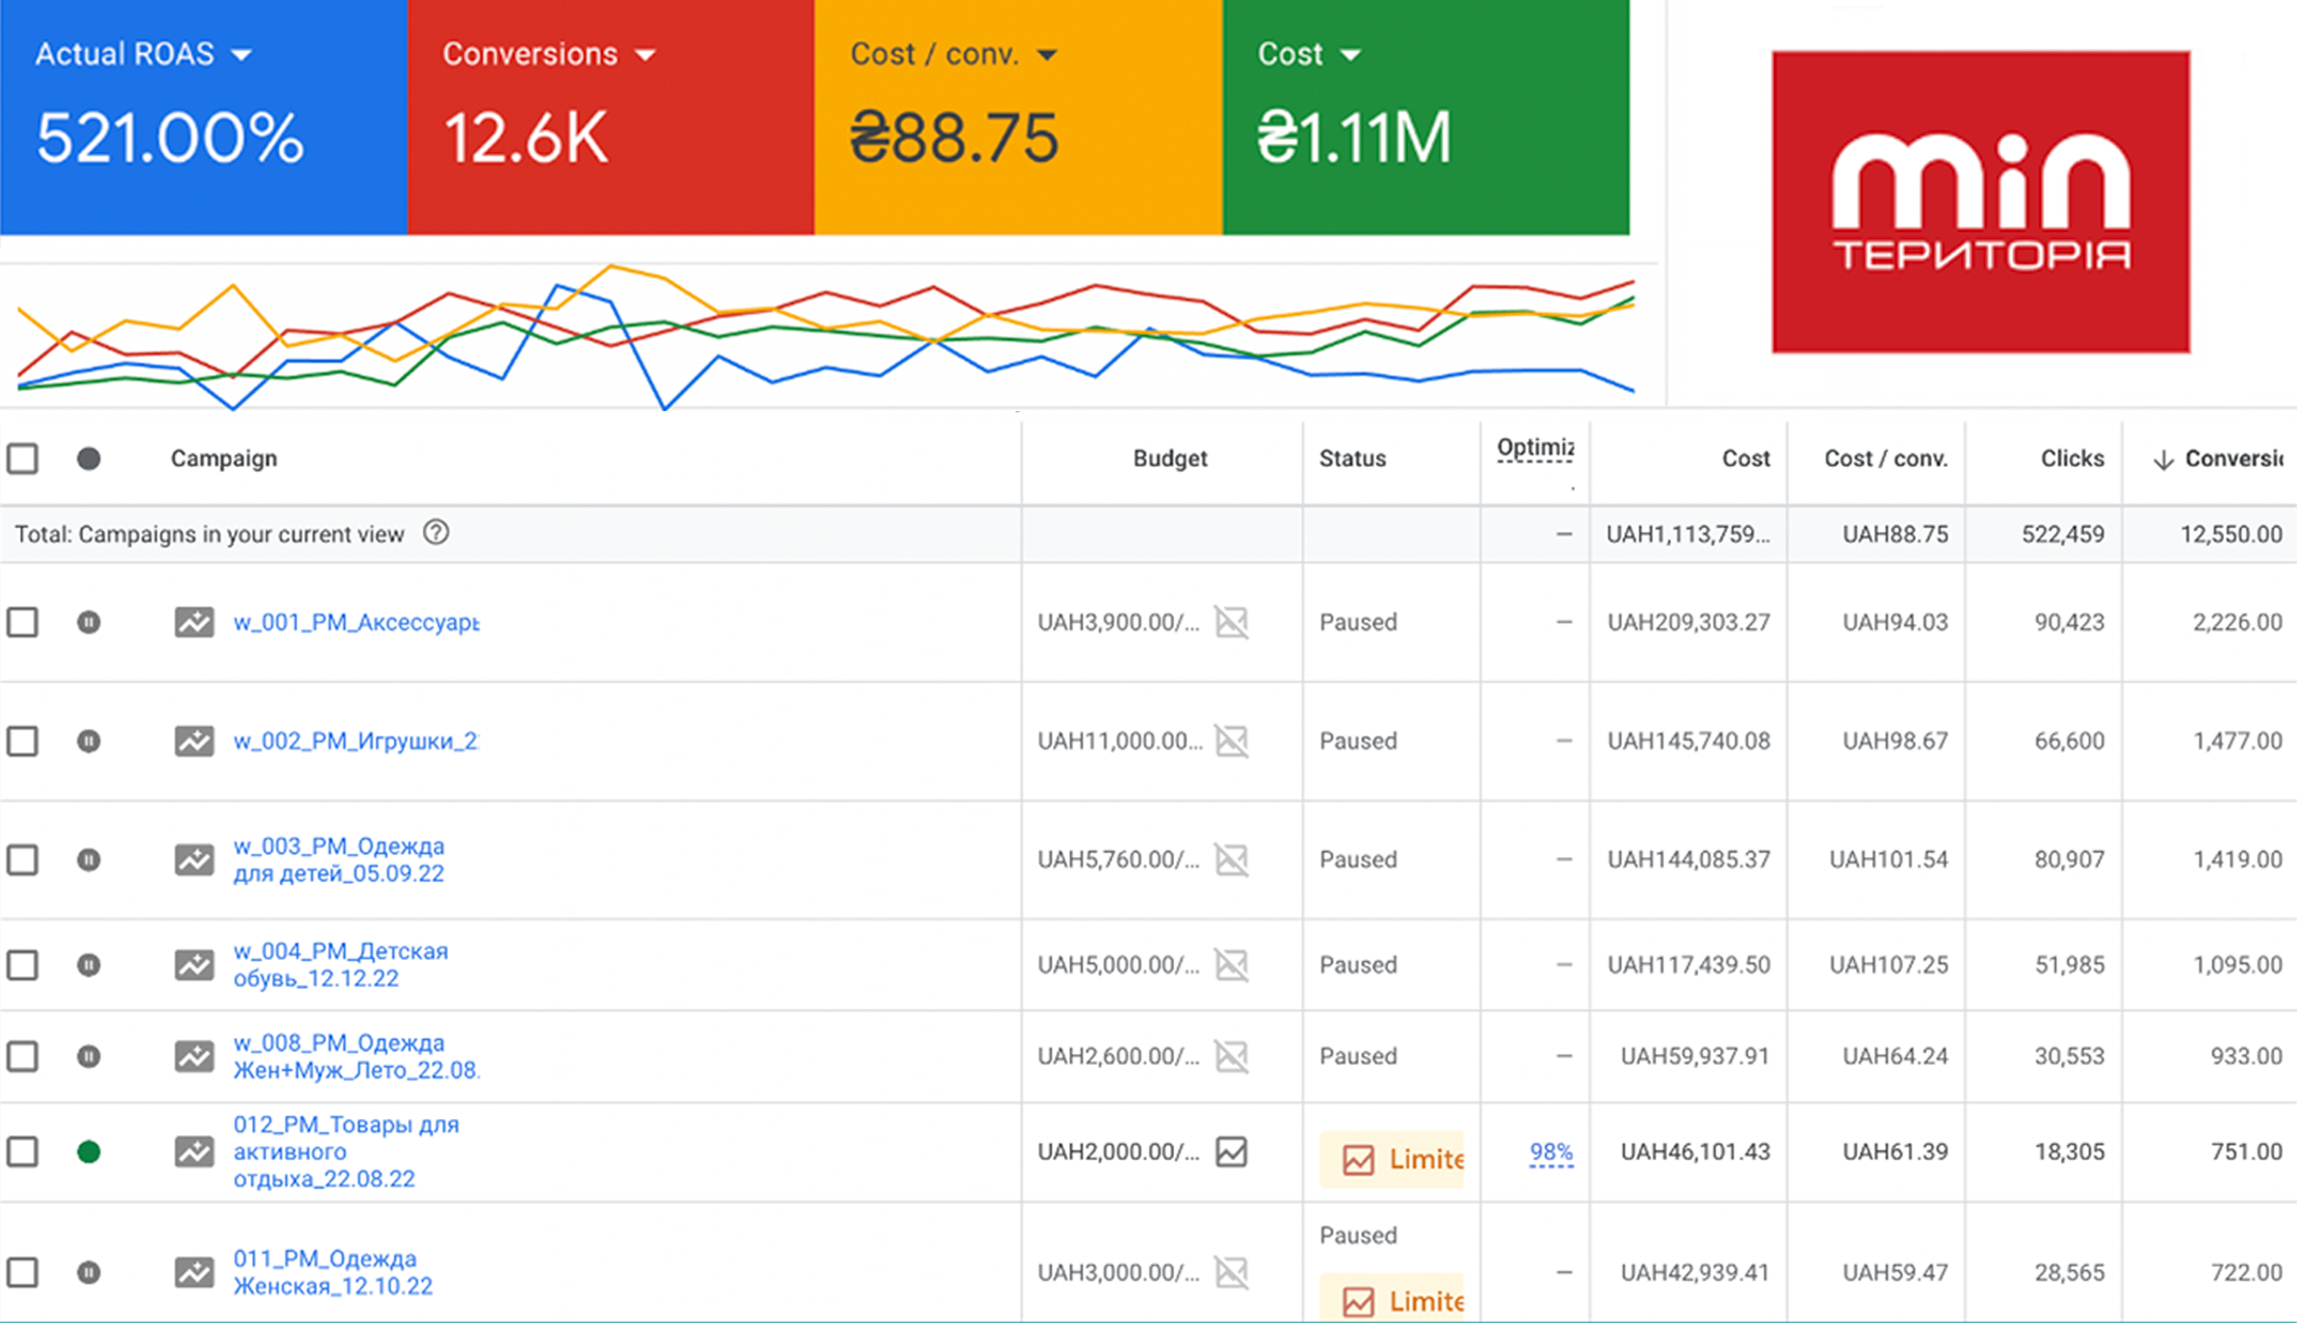
Task: Click the budget chart icon in 012_PM row
Action: click(x=1231, y=1152)
